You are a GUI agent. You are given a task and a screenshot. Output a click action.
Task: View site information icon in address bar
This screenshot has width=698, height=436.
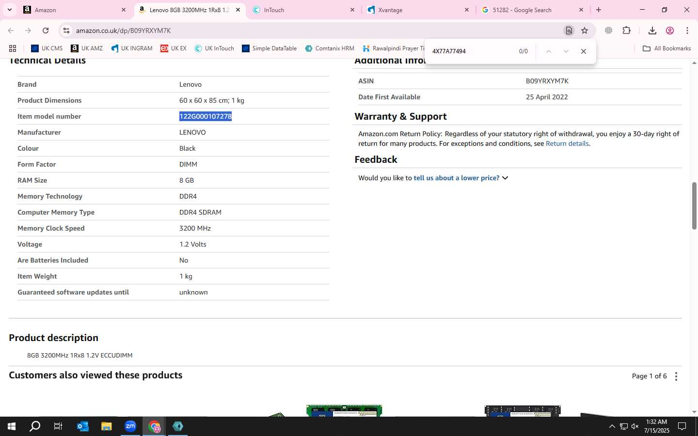[66, 31]
